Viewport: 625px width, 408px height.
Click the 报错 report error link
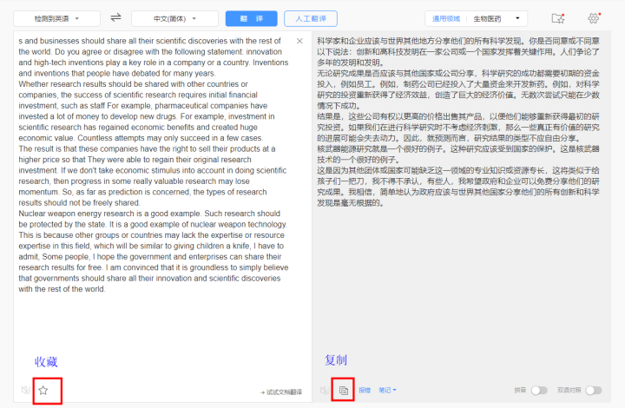pyautogui.click(x=365, y=391)
